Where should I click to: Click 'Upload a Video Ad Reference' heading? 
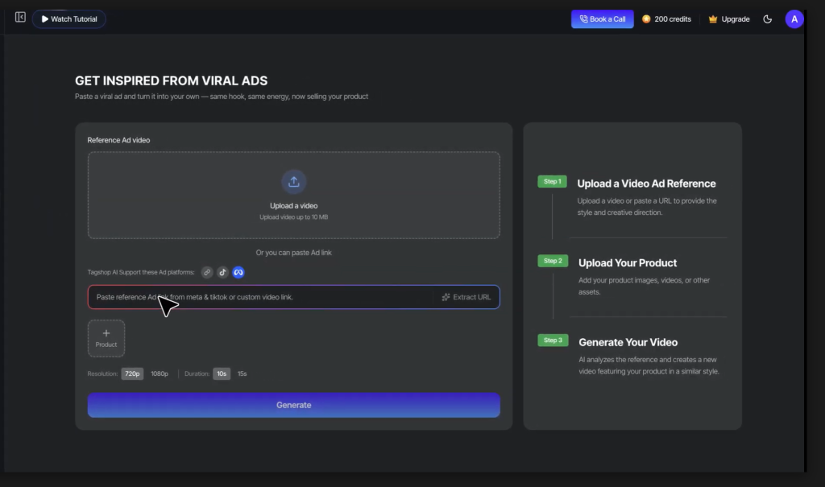pos(646,184)
